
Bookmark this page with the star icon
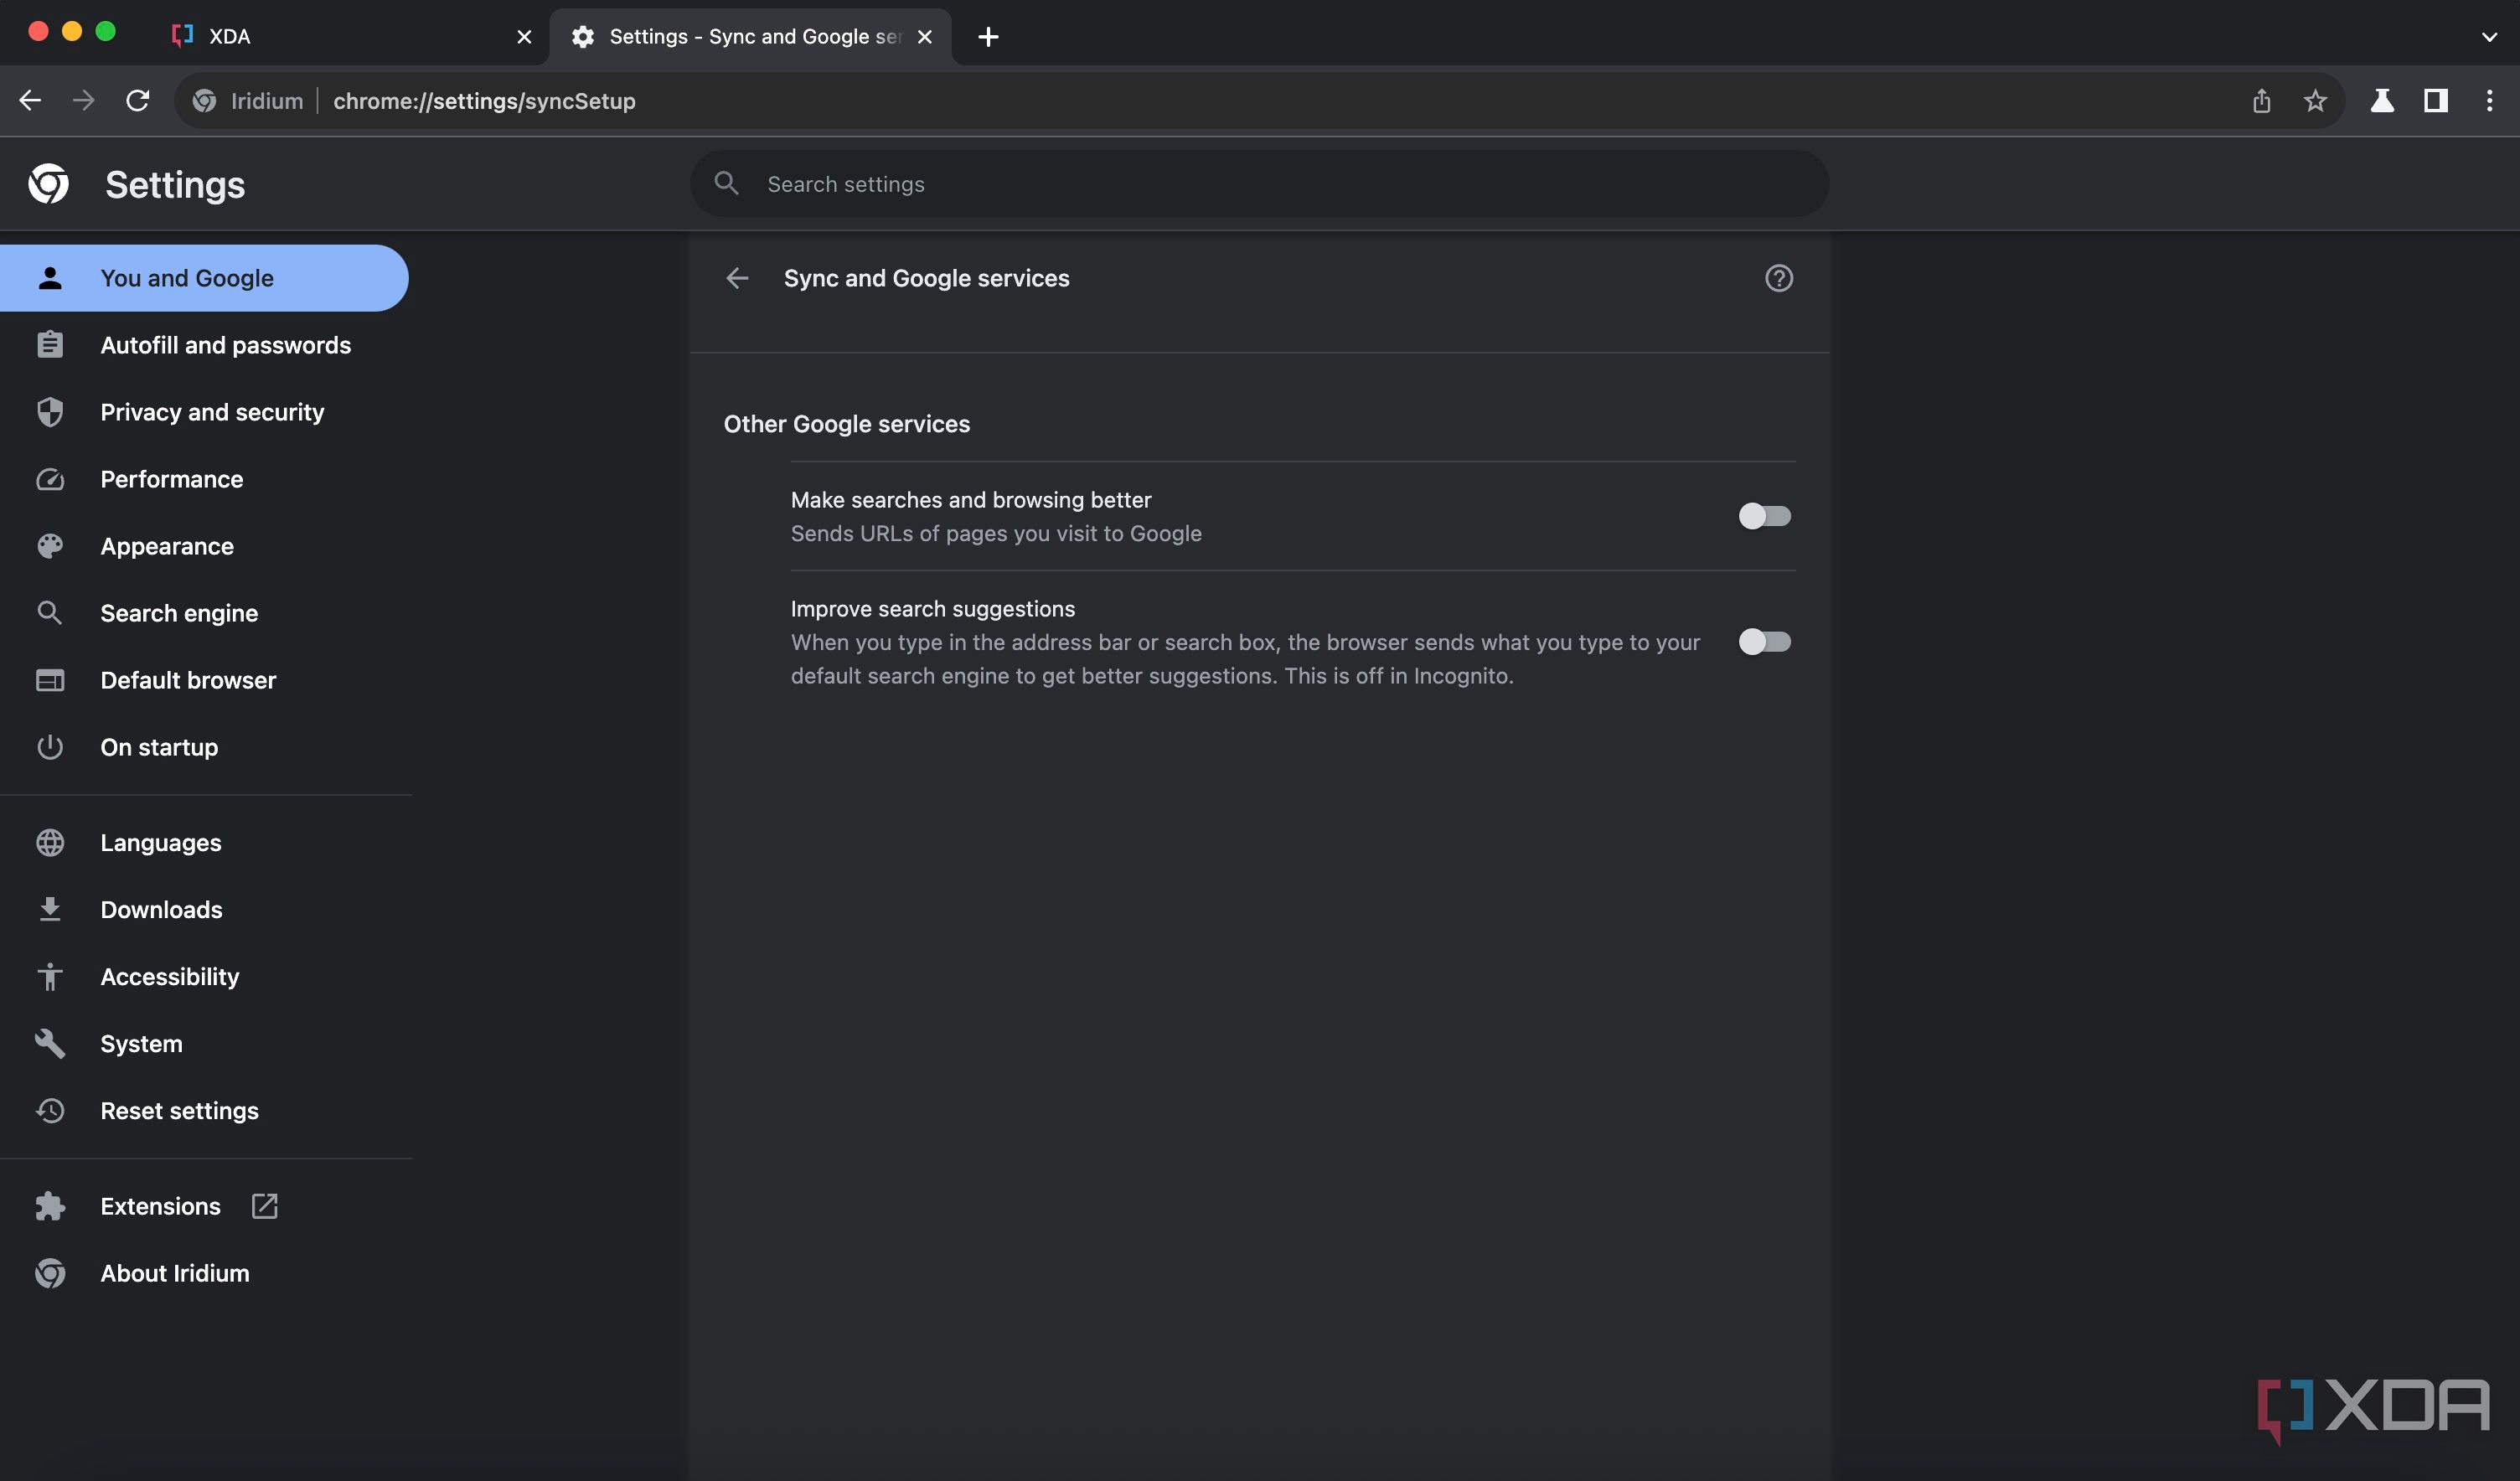[2315, 101]
